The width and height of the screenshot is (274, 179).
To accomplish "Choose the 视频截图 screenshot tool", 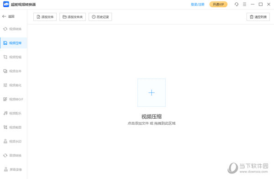I will tap(13, 127).
